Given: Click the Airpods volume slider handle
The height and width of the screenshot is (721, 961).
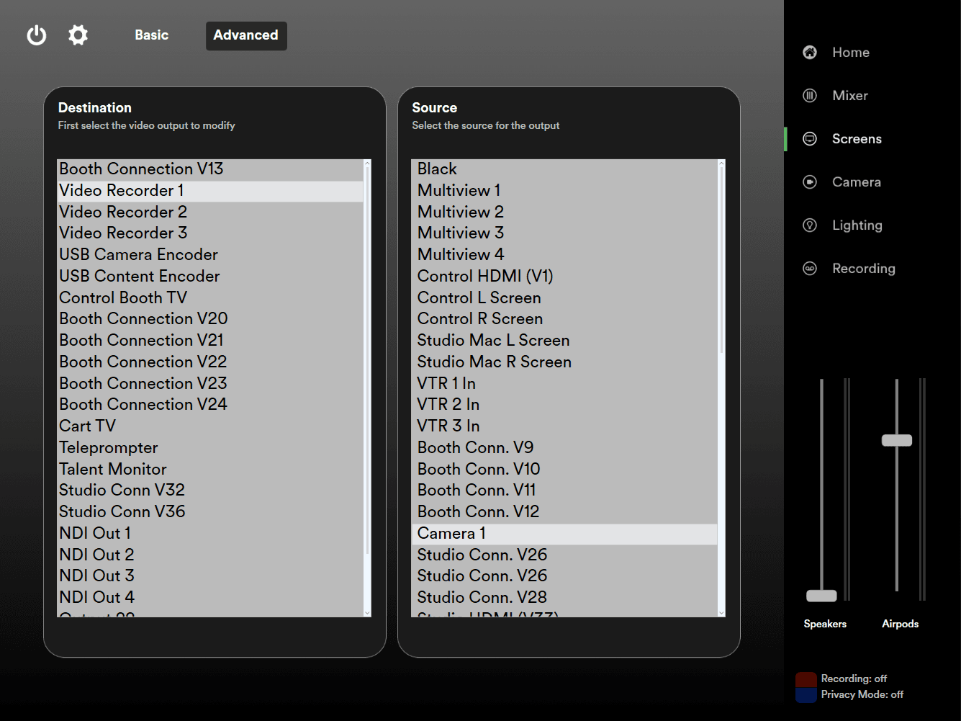Looking at the screenshot, I should click(897, 440).
